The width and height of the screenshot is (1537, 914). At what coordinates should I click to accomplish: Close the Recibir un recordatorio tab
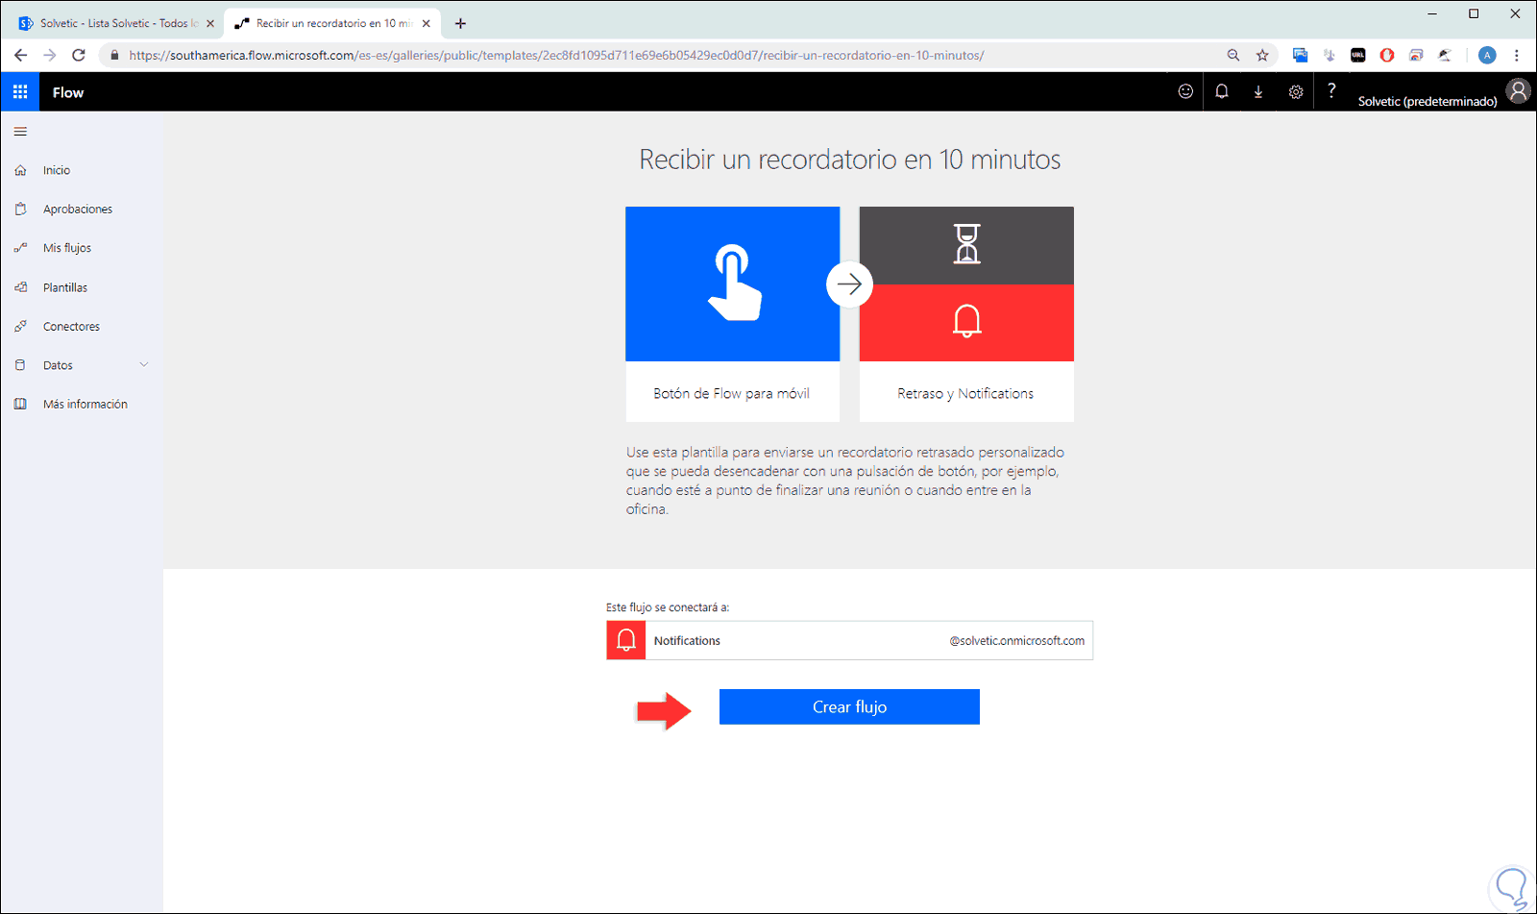427,23
